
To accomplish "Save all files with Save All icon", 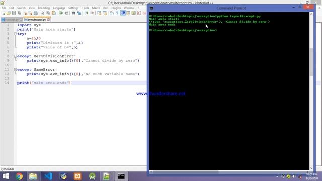I will [19, 13].
